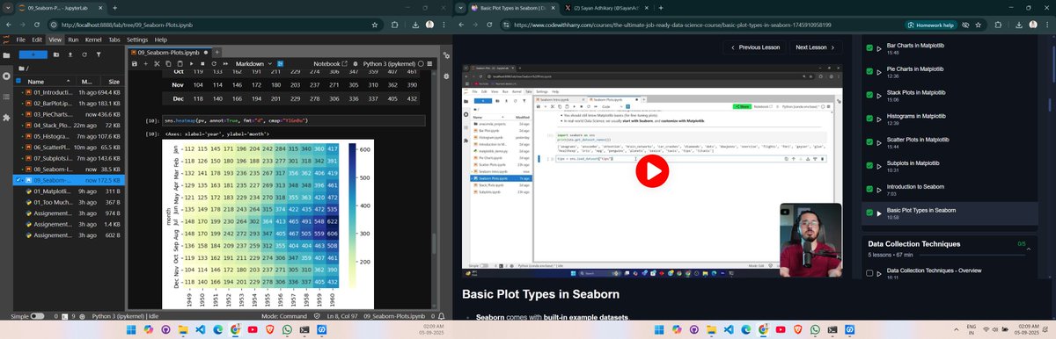This screenshot has height=339, width=1056.
Task: Restart the kernel using the circular arrow icon
Action: (215, 64)
